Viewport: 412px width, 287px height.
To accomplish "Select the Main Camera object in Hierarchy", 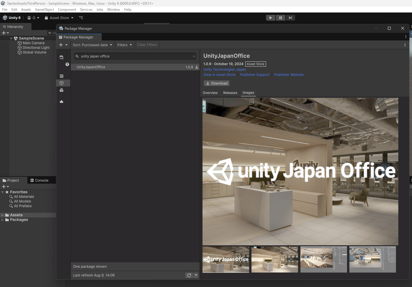I will pyautogui.click(x=34, y=43).
